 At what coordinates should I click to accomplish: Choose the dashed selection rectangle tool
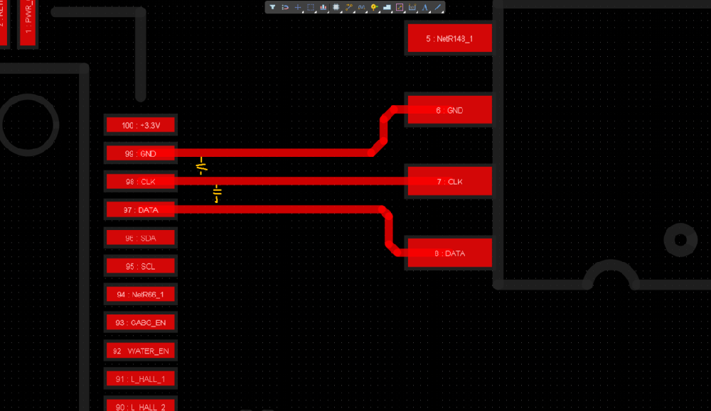point(311,7)
